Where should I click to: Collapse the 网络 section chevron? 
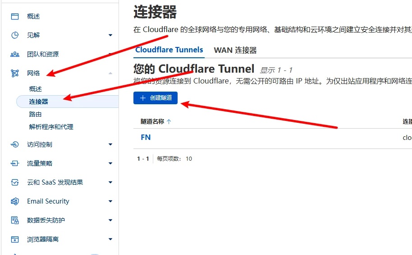pos(110,73)
